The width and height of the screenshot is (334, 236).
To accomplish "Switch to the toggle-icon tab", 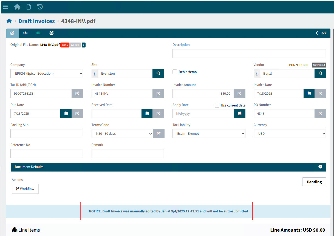I will pos(38,33).
